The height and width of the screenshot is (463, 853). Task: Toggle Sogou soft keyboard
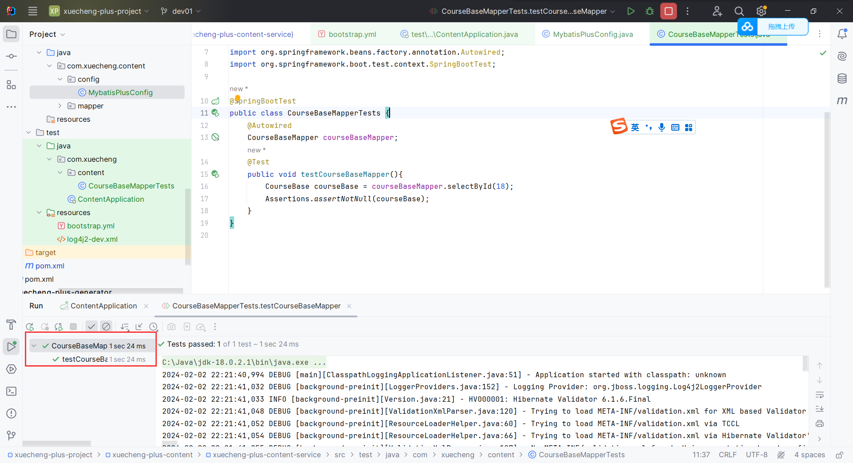click(x=675, y=128)
